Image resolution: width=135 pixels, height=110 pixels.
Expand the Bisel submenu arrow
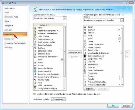(119, 36)
